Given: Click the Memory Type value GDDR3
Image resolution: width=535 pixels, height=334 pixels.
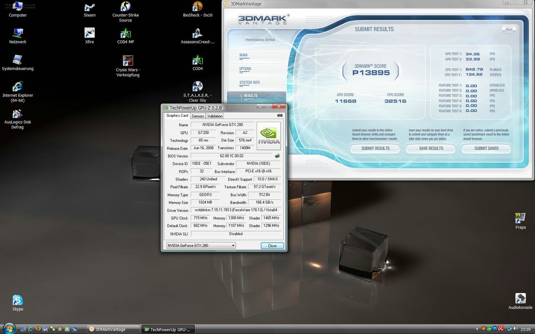Looking at the screenshot, I should [205, 195].
